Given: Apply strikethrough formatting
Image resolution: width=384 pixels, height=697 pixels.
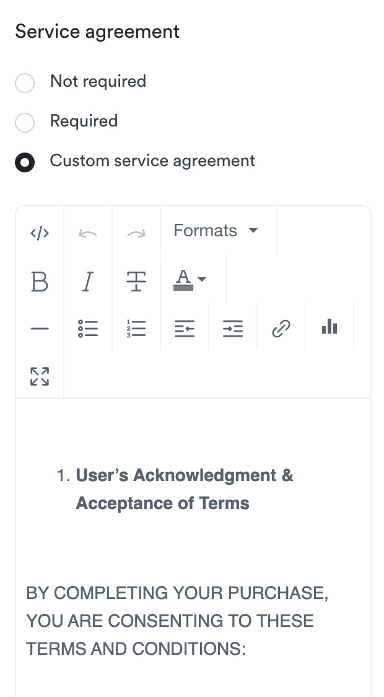Looking at the screenshot, I should point(136,283).
